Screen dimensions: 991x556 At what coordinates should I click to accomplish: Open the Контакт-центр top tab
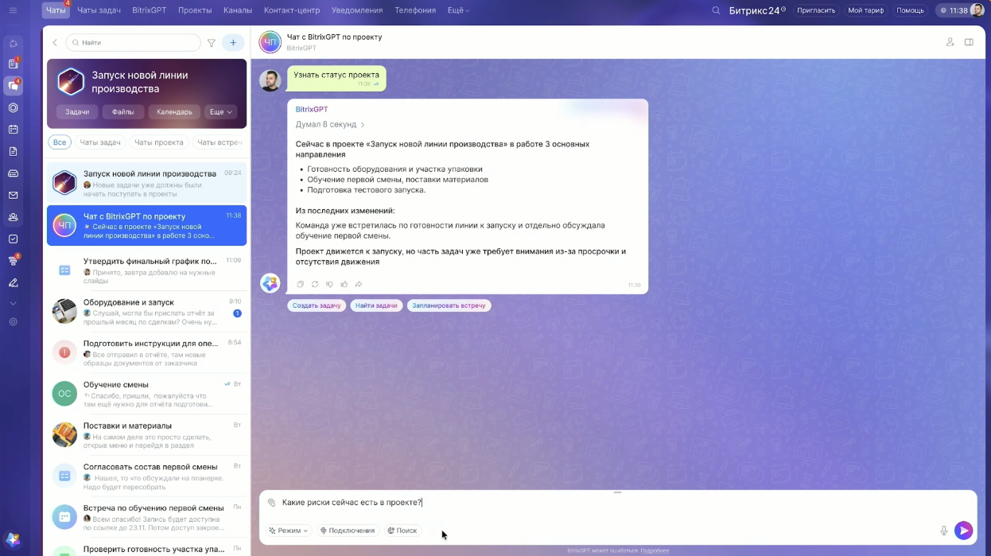292,10
